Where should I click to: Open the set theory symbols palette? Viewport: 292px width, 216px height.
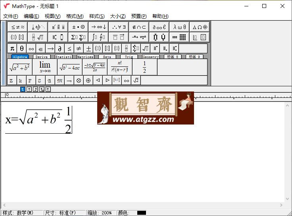click(139, 27)
